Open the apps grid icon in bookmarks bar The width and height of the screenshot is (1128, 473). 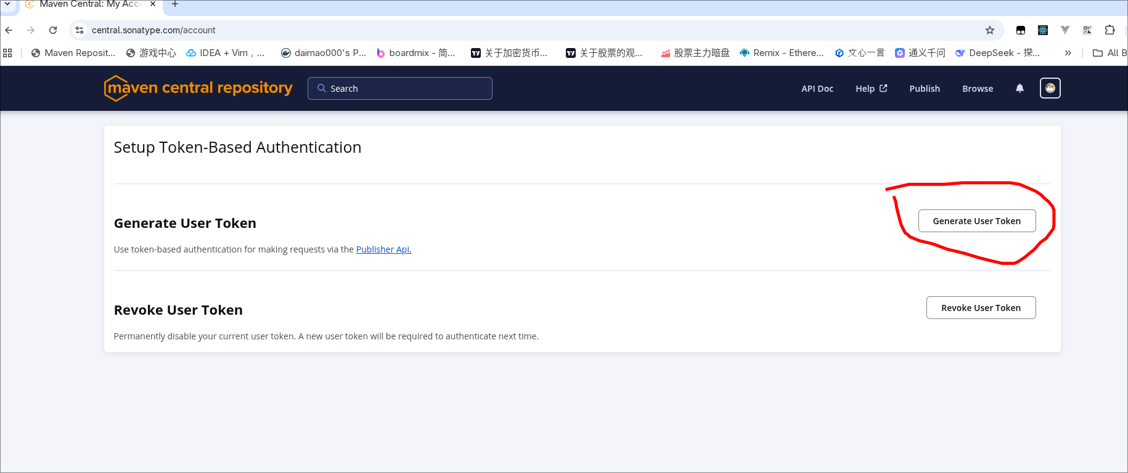point(7,53)
